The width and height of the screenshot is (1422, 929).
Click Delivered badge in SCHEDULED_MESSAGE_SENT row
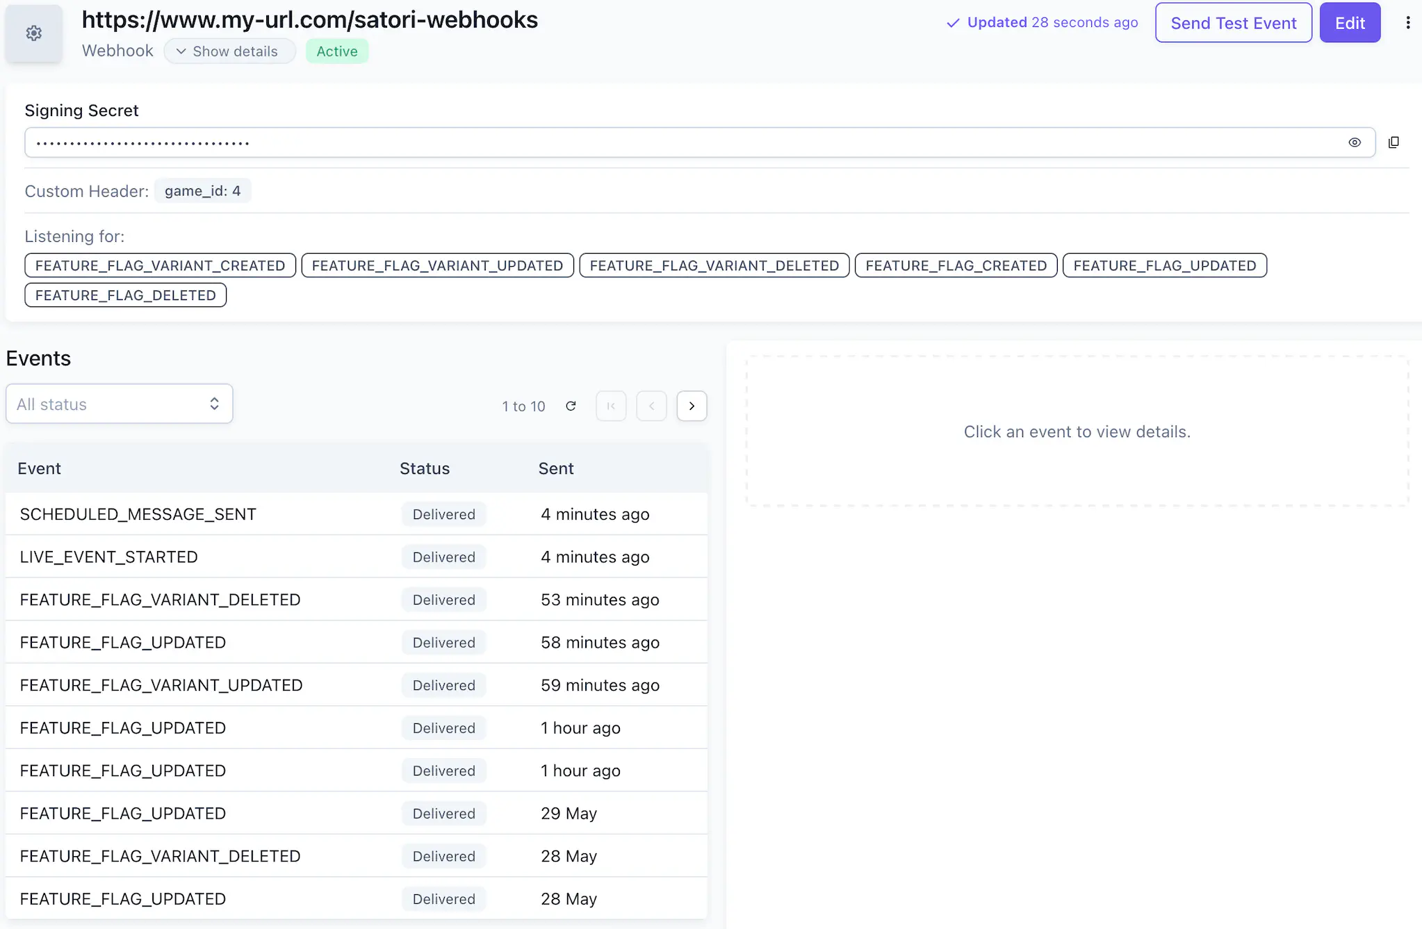444,514
